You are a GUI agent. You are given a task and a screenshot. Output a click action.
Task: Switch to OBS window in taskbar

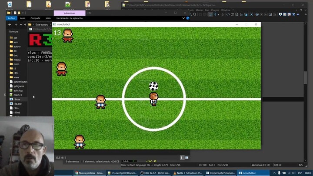coord(155,173)
